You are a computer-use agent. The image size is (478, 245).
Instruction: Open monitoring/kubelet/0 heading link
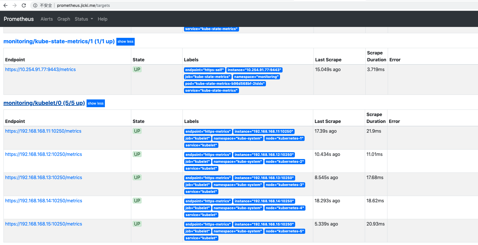point(44,103)
